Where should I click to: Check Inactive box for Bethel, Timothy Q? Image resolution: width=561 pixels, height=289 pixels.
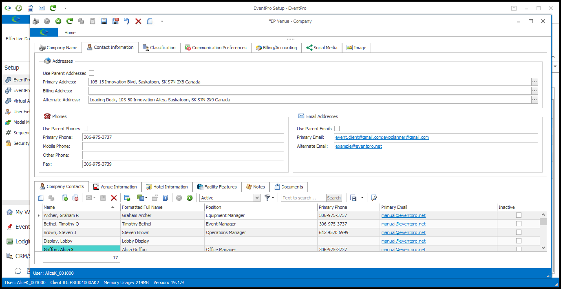(x=519, y=224)
